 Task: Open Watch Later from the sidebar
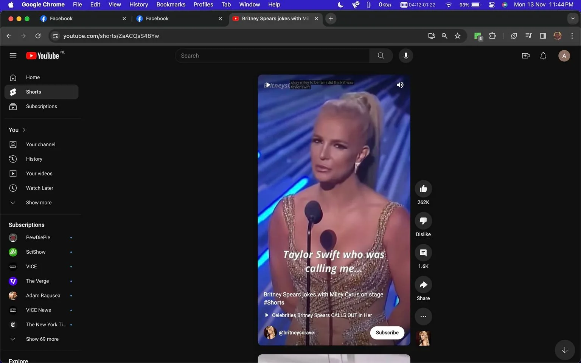coord(39,188)
